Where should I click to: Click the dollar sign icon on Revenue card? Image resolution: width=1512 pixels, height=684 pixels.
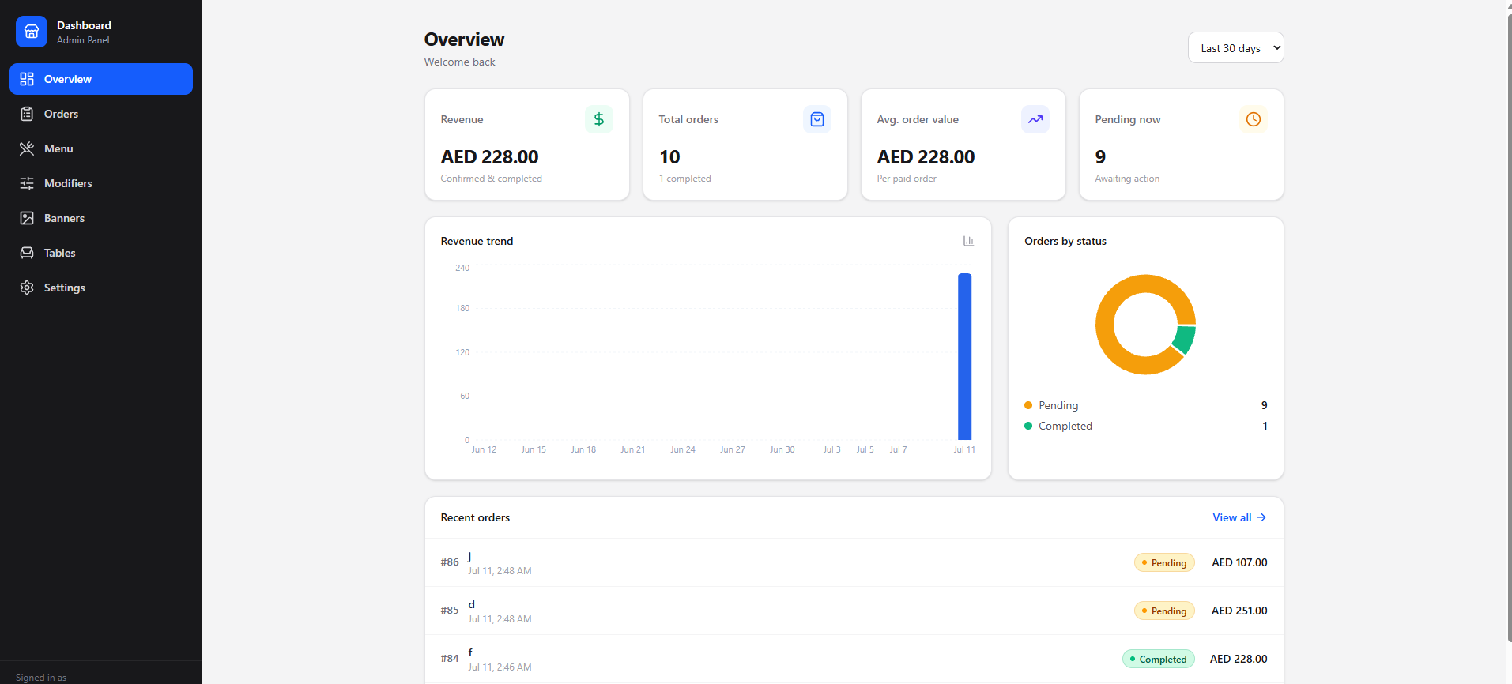click(x=599, y=119)
